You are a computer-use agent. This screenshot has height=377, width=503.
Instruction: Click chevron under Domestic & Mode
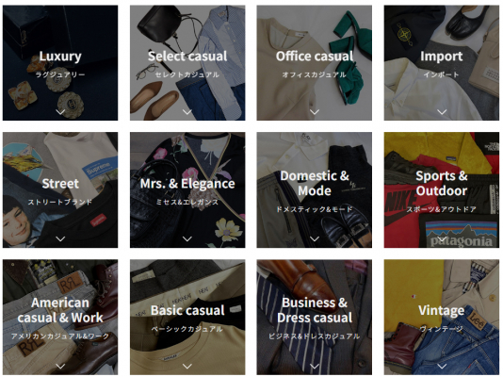315,239
